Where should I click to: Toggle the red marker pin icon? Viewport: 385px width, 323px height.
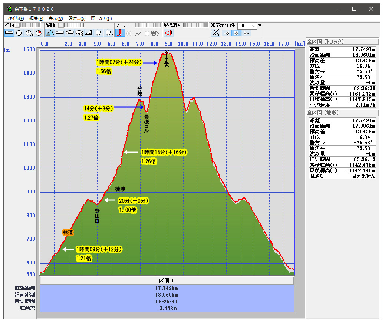pyautogui.click(x=120, y=33)
